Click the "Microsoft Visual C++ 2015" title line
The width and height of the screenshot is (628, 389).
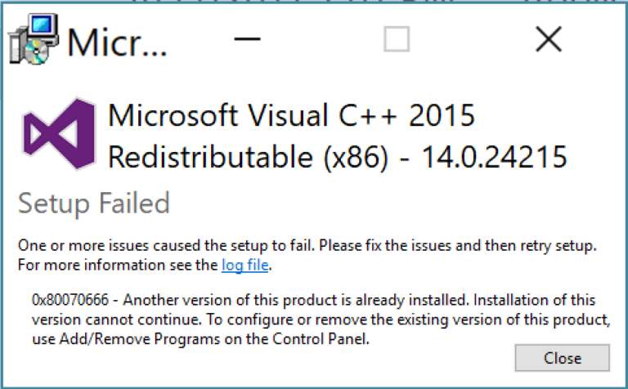(x=292, y=115)
